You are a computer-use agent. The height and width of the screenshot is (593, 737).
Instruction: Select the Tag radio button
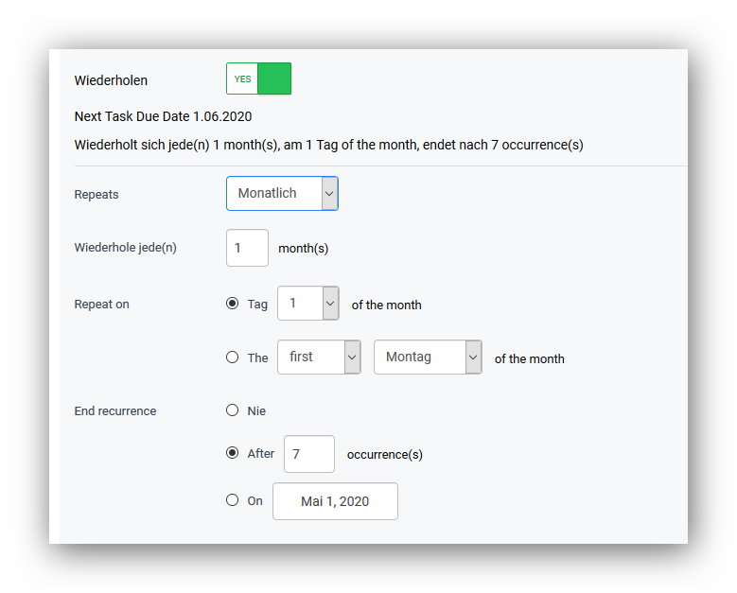pyautogui.click(x=233, y=304)
